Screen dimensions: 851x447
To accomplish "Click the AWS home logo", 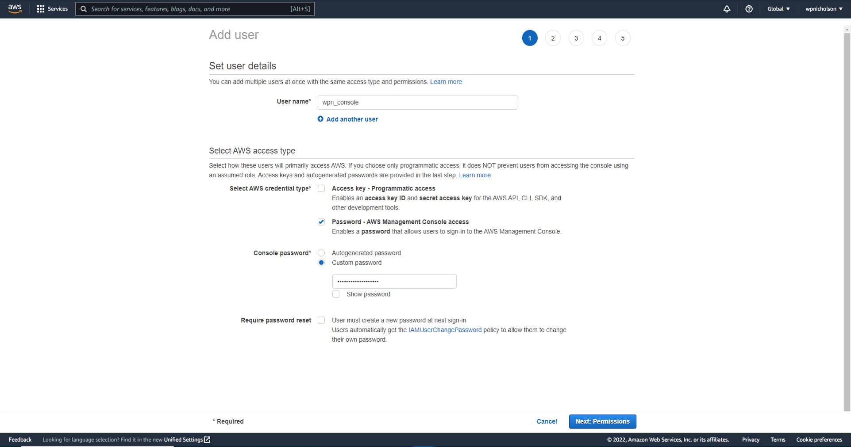I will pos(15,8).
